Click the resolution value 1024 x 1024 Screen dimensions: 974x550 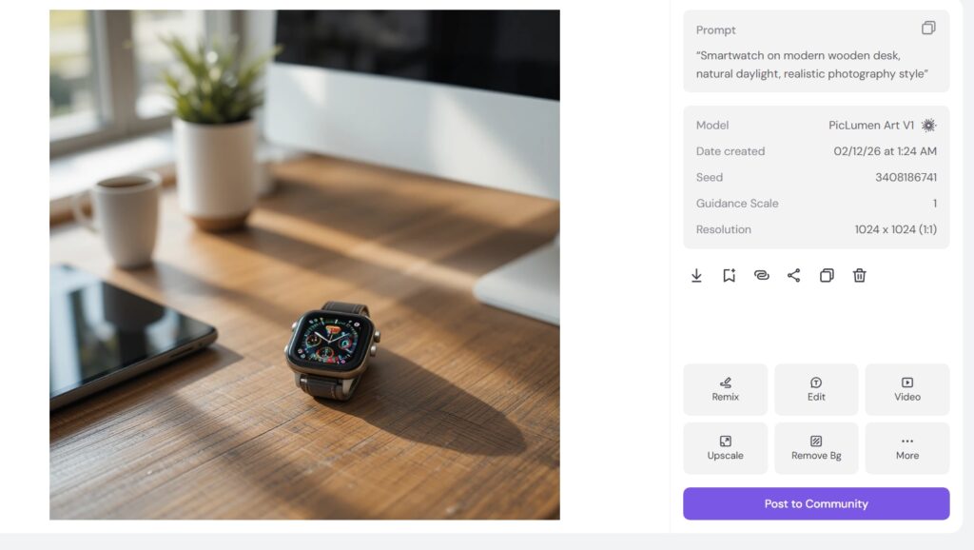click(895, 229)
